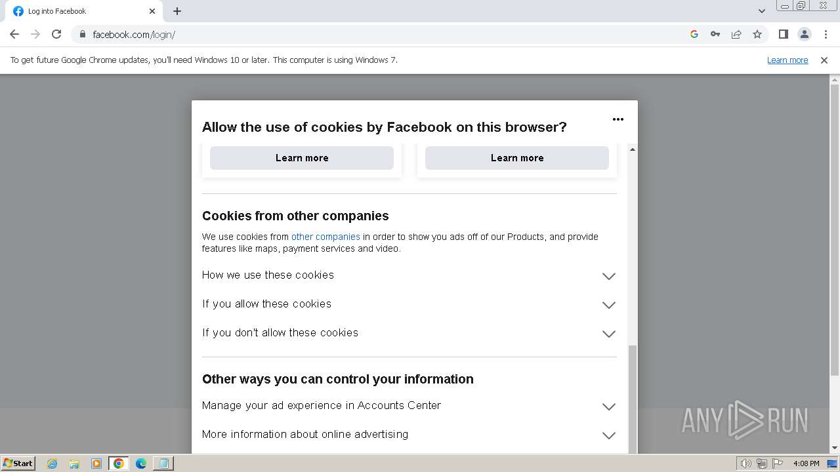Expand "If you allow these cookies"

[608, 305]
